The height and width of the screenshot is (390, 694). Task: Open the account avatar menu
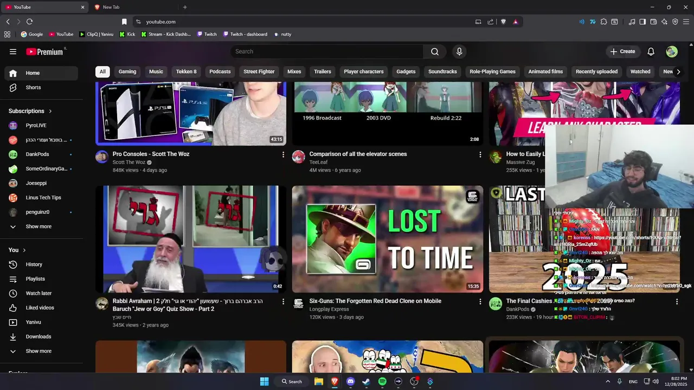tap(672, 51)
